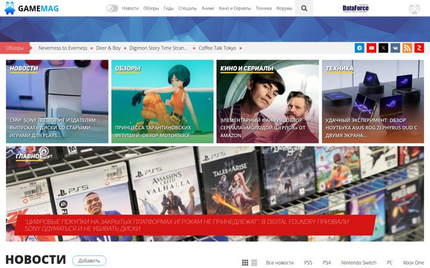Click the Новости label on first card
This screenshot has width=430, height=268.
coord(24,68)
